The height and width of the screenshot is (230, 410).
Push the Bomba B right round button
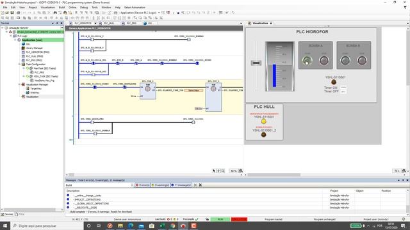click(x=362, y=61)
